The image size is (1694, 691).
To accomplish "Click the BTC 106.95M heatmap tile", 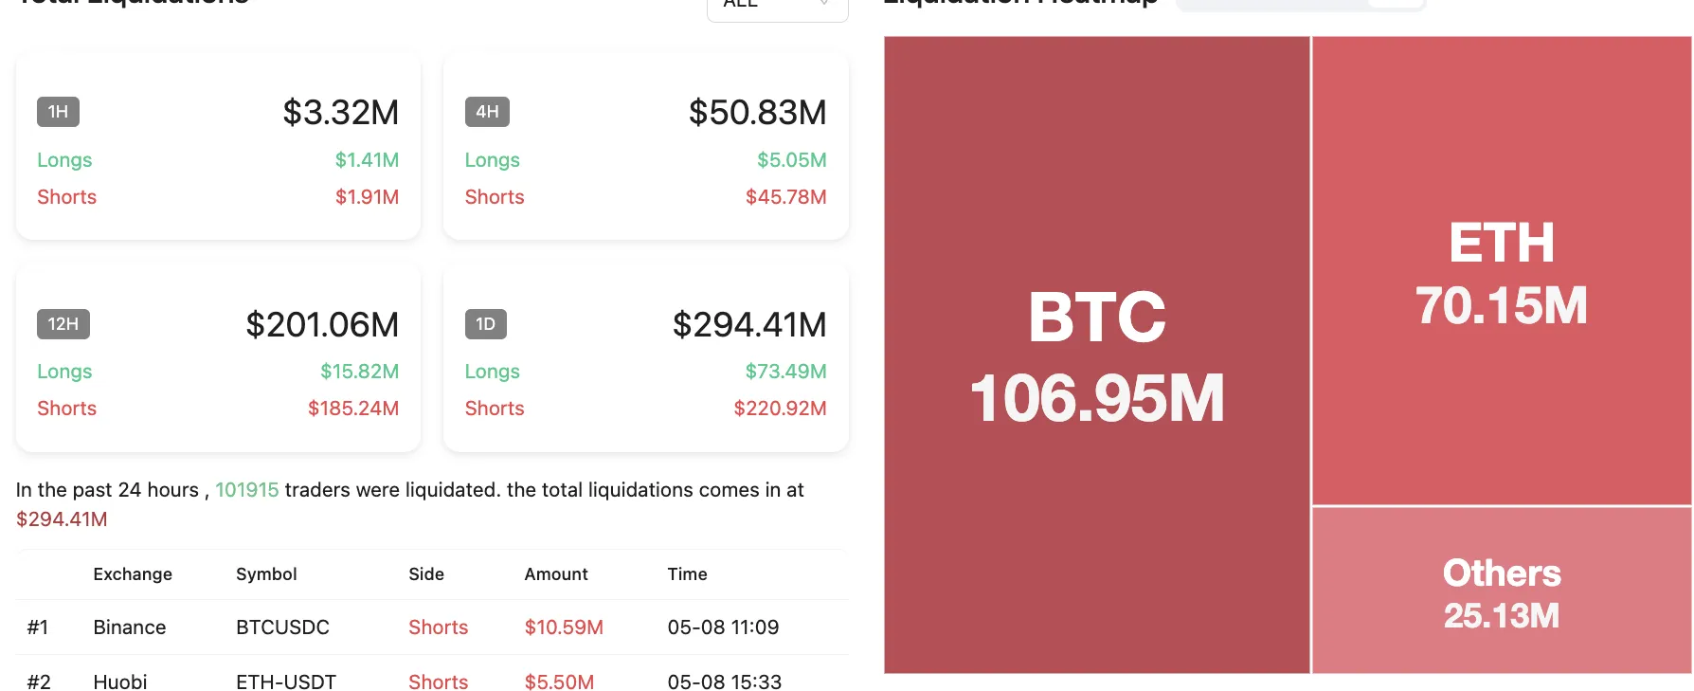I will pyautogui.click(x=1096, y=355).
